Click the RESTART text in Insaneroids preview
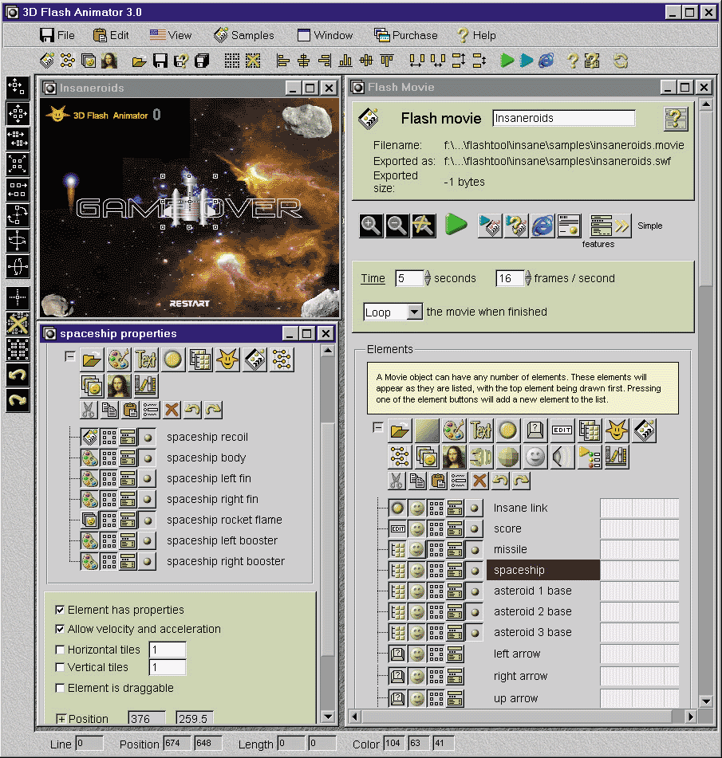This screenshot has width=722, height=758. 189,304
